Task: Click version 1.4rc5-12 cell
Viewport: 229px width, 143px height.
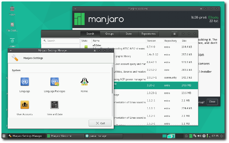Action: (153, 55)
